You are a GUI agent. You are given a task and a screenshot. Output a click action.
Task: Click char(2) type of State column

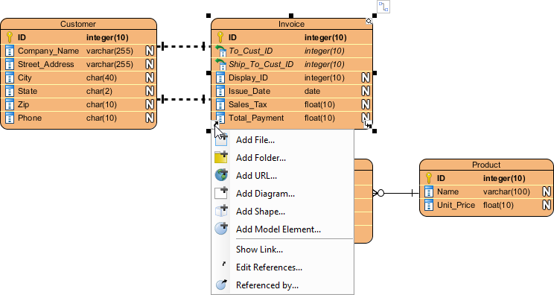99,91
